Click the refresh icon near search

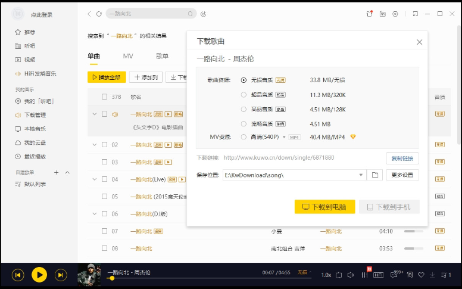[x=99, y=14]
